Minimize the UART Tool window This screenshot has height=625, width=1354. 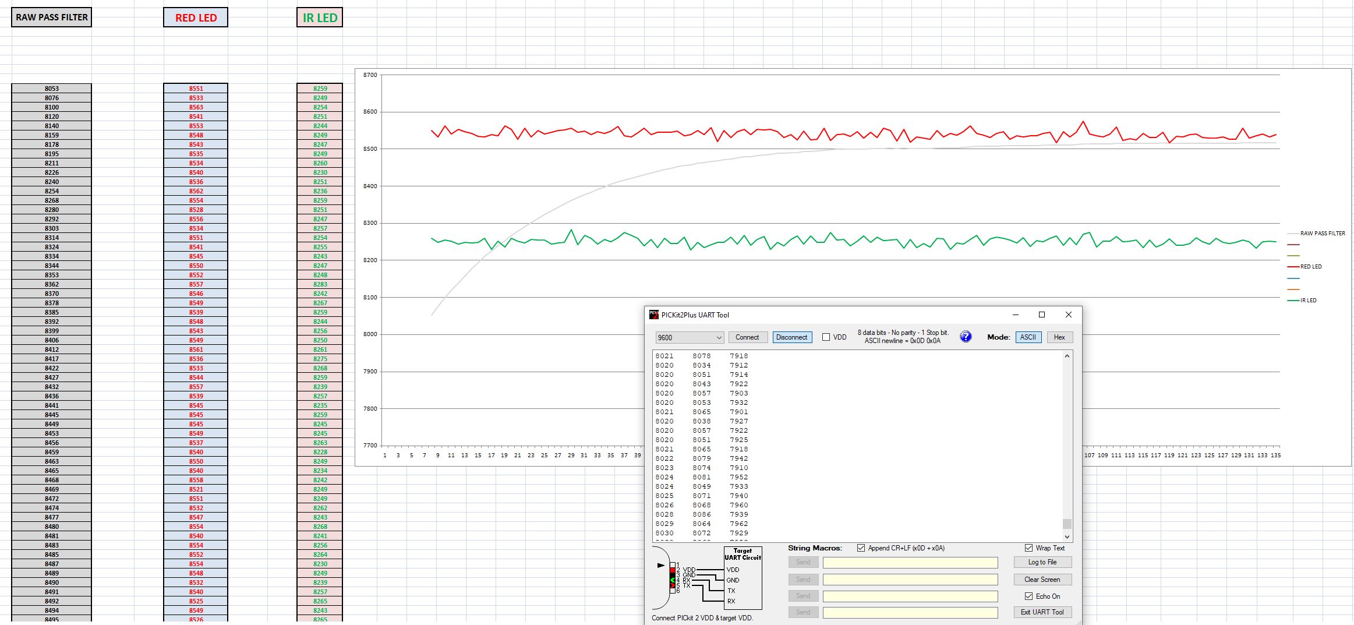tap(1015, 315)
